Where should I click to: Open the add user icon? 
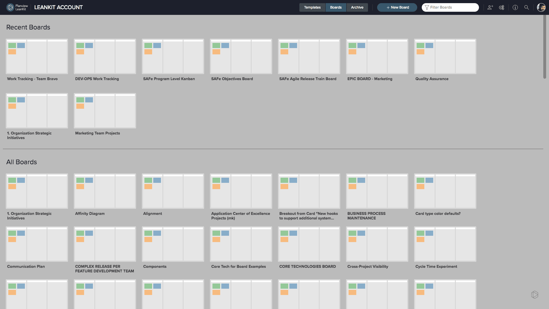[490, 7]
